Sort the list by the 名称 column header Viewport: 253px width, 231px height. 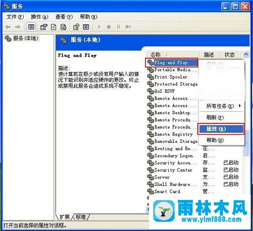[x=173, y=55]
